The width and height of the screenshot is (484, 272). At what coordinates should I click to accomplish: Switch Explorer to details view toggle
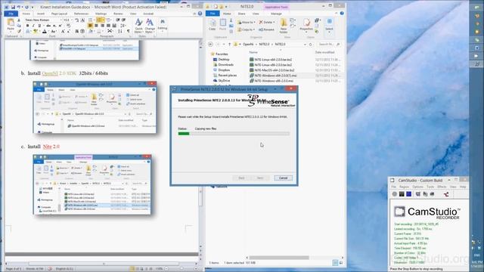pyautogui.click(x=335, y=263)
